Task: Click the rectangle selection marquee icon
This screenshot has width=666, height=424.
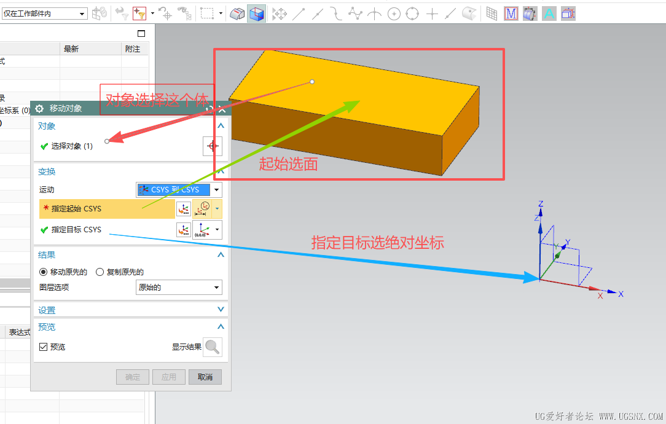Action: (x=207, y=14)
